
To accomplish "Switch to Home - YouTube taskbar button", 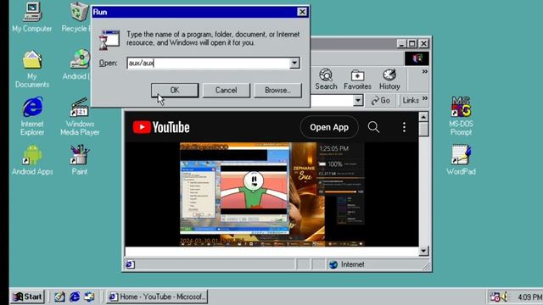I will point(157,297).
